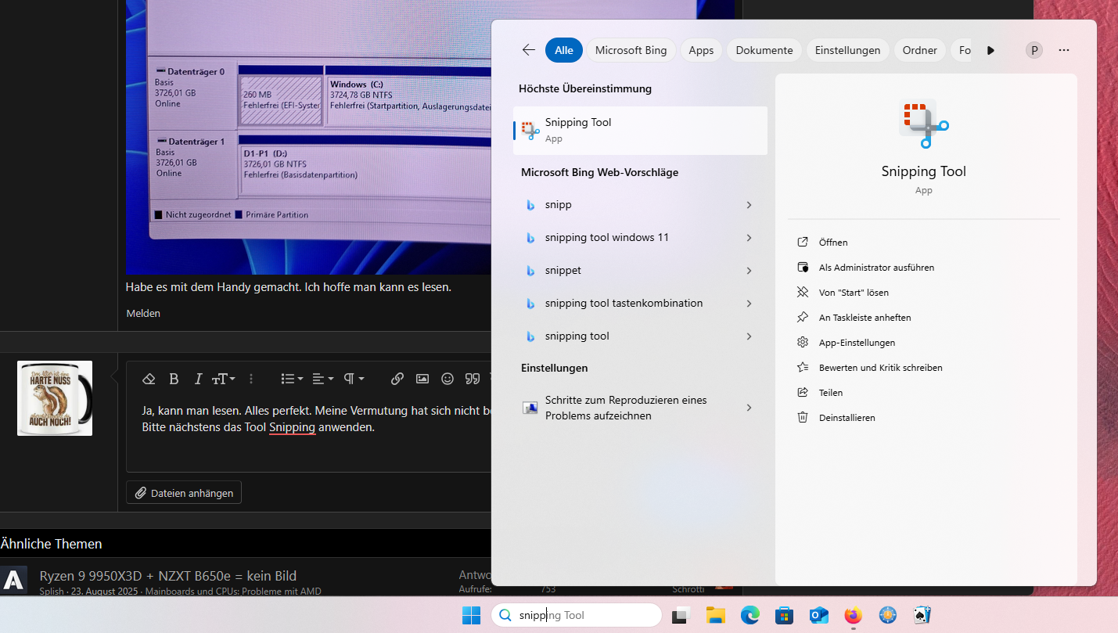Open Microsoft Store from the taskbar
1118x633 pixels.
784,616
